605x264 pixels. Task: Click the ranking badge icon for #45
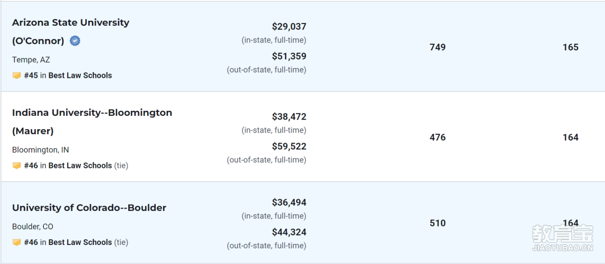pos(16,76)
